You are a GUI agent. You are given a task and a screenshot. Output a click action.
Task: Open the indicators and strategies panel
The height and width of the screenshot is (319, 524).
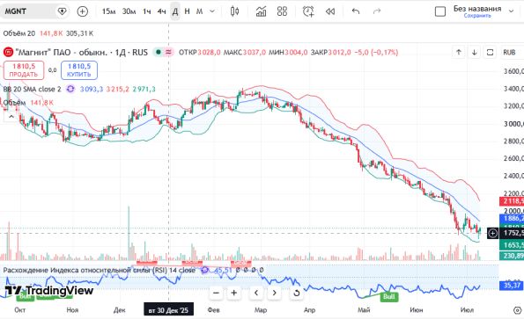coord(261,11)
